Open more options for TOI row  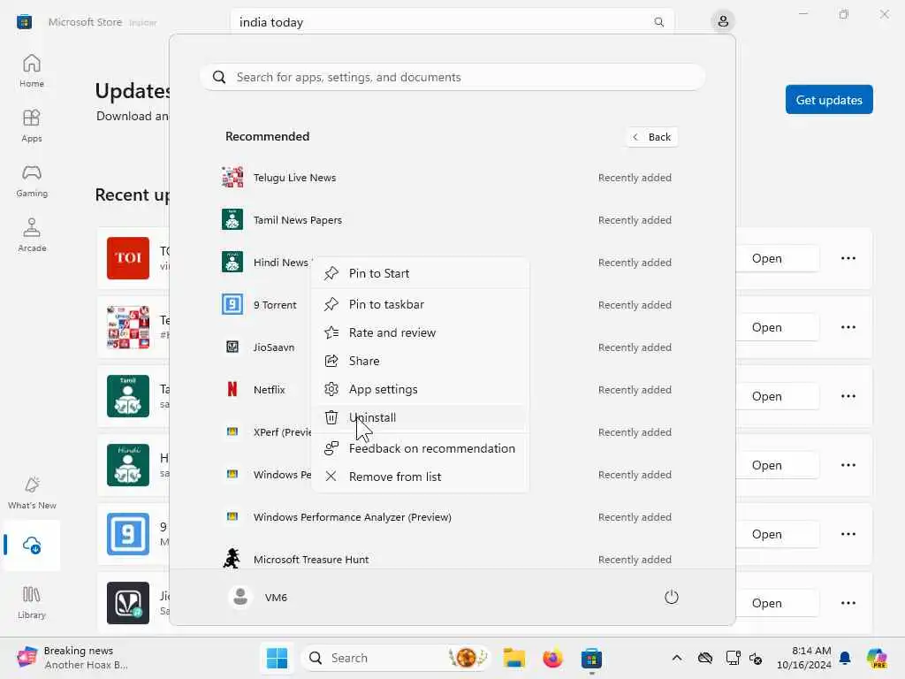tap(848, 258)
